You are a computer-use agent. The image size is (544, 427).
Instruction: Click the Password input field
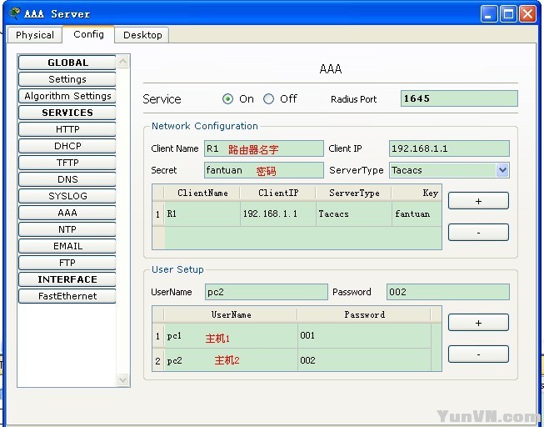pyautogui.click(x=448, y=292)
